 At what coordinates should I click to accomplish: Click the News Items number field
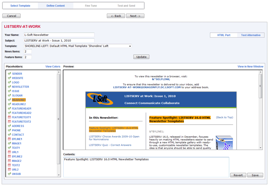28,51
